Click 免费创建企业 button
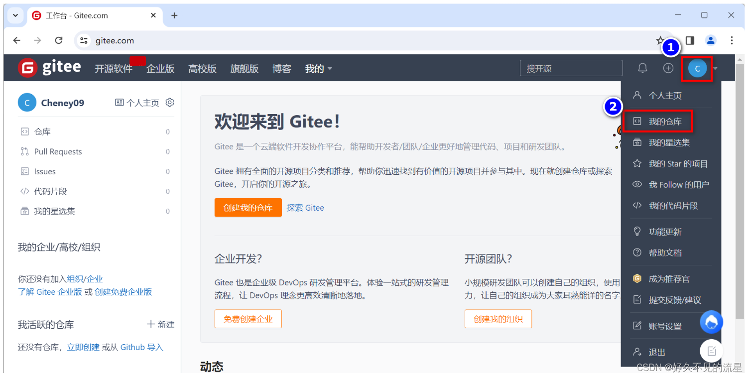This screenshot has height=377, width=750. pyautogui.click(x=248, y=319)
